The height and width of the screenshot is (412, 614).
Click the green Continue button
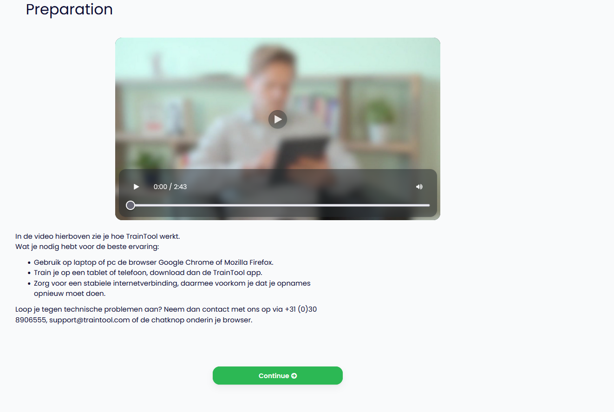tap(278, 376)
